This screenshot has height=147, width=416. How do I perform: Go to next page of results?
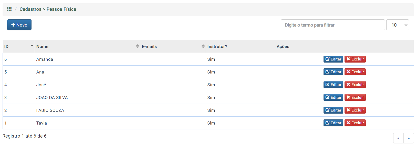409,138
